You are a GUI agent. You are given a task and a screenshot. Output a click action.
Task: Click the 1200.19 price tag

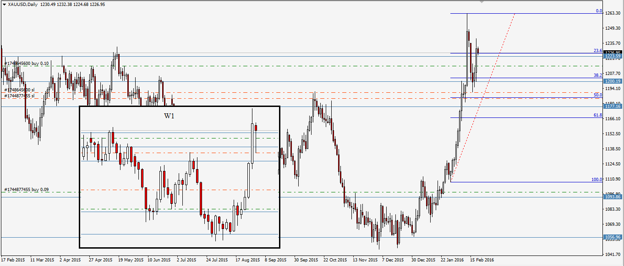(x=613, y=81)
